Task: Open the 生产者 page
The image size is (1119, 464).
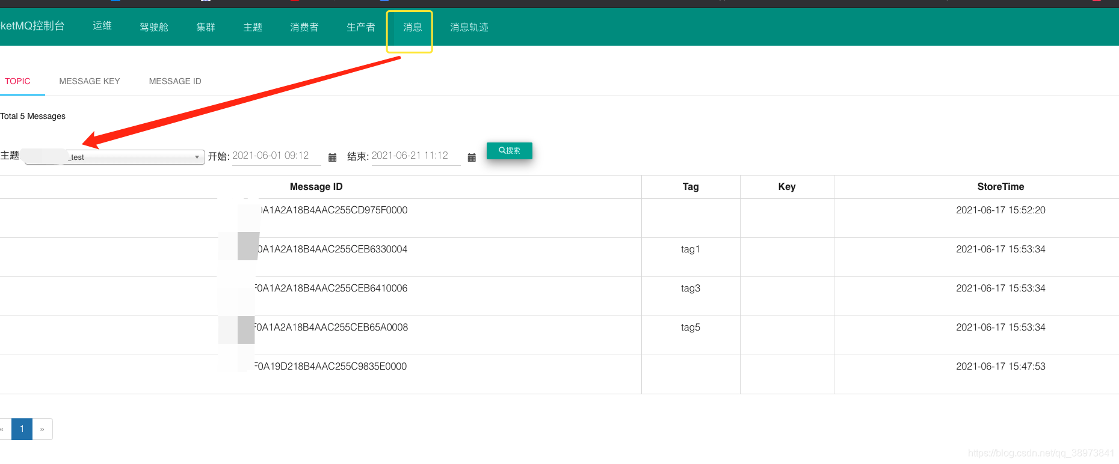Action: coord(361,27)
